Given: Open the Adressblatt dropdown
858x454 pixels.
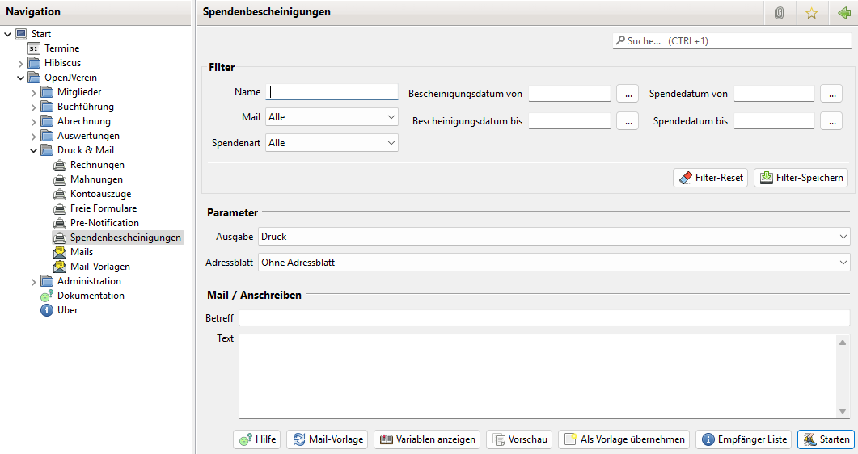Looking at the screenshot, I should 553,263.
